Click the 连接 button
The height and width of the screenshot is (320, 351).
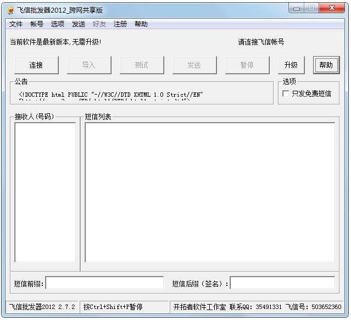36,65
